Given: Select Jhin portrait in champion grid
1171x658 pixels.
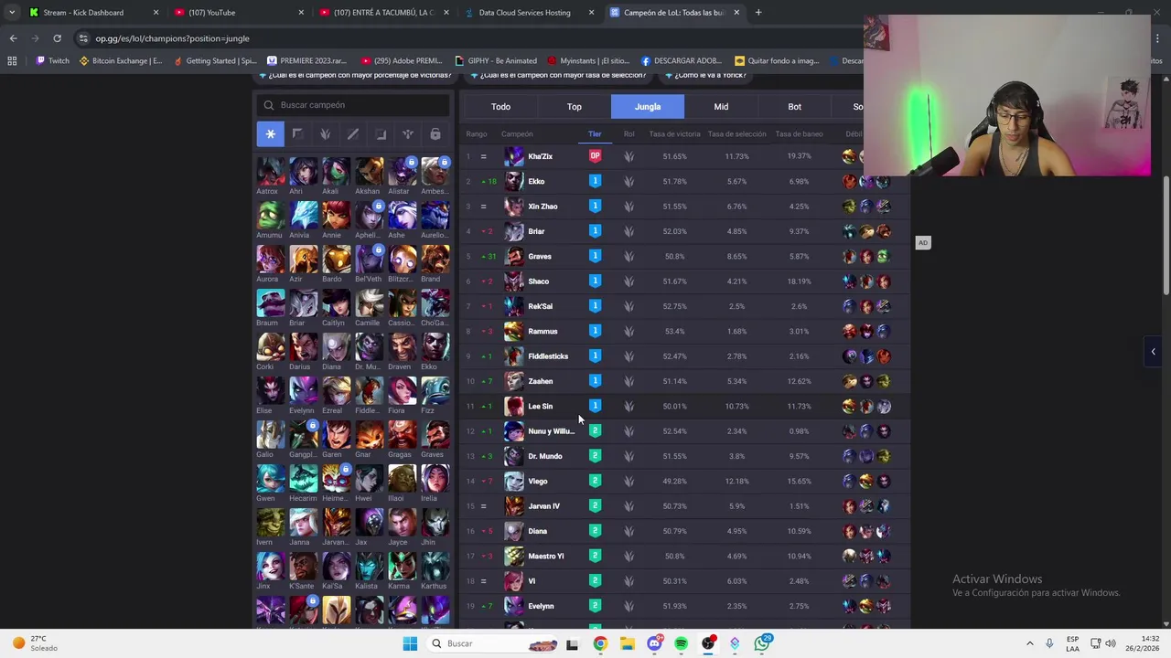Looking at the screenshot, I should tap(435, 523).
